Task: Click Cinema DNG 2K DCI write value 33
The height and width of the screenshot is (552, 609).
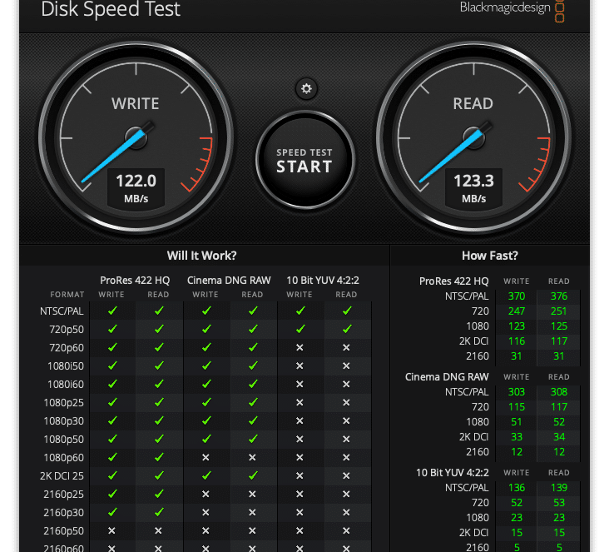Action: coord(517,437)
